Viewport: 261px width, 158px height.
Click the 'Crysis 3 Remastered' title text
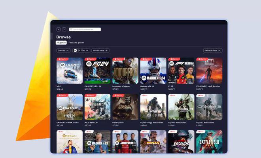coord(177,122)
